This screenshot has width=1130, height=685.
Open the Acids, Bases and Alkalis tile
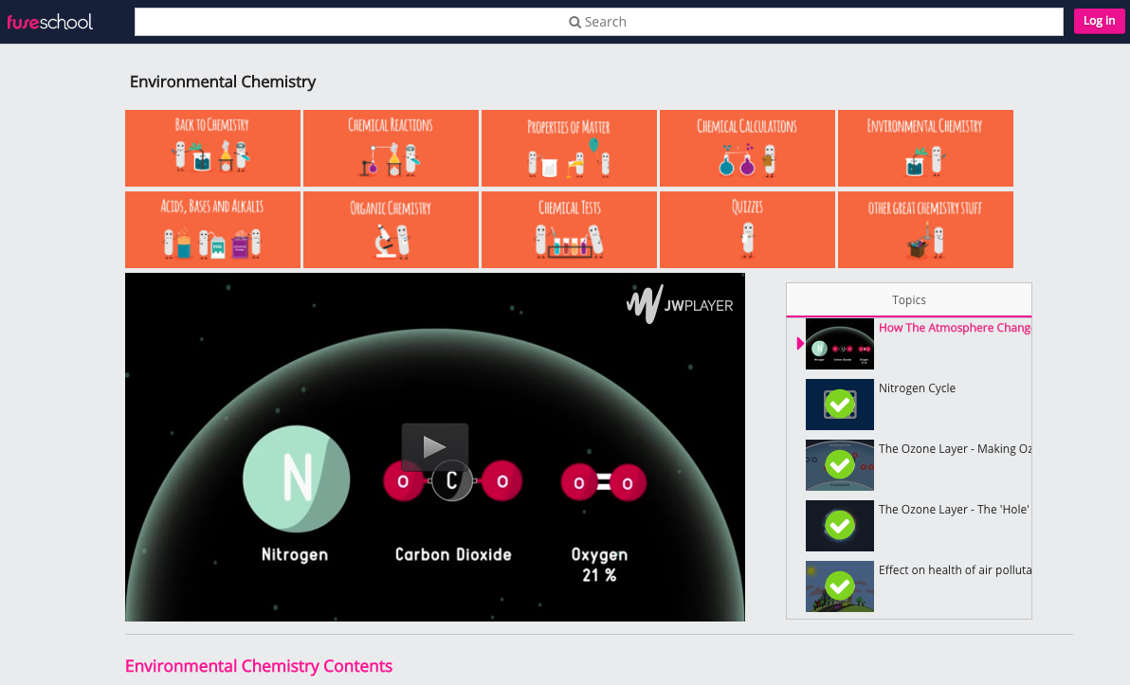(x=212, y=229)
